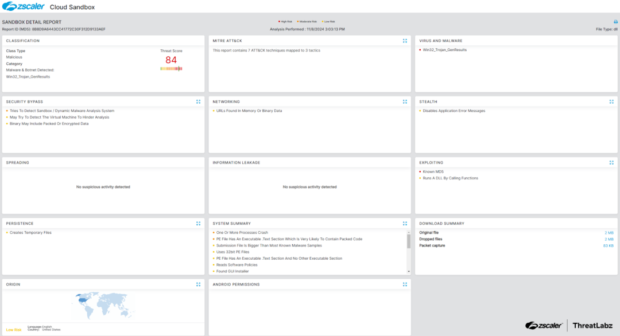Image resolution: width=620 pixels, height=336 pixels.
Task: Click the threat score gauge bar
Action: [171, 68]
